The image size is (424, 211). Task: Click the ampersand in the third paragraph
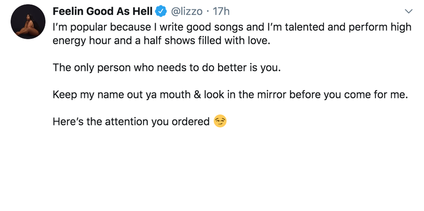197,94
